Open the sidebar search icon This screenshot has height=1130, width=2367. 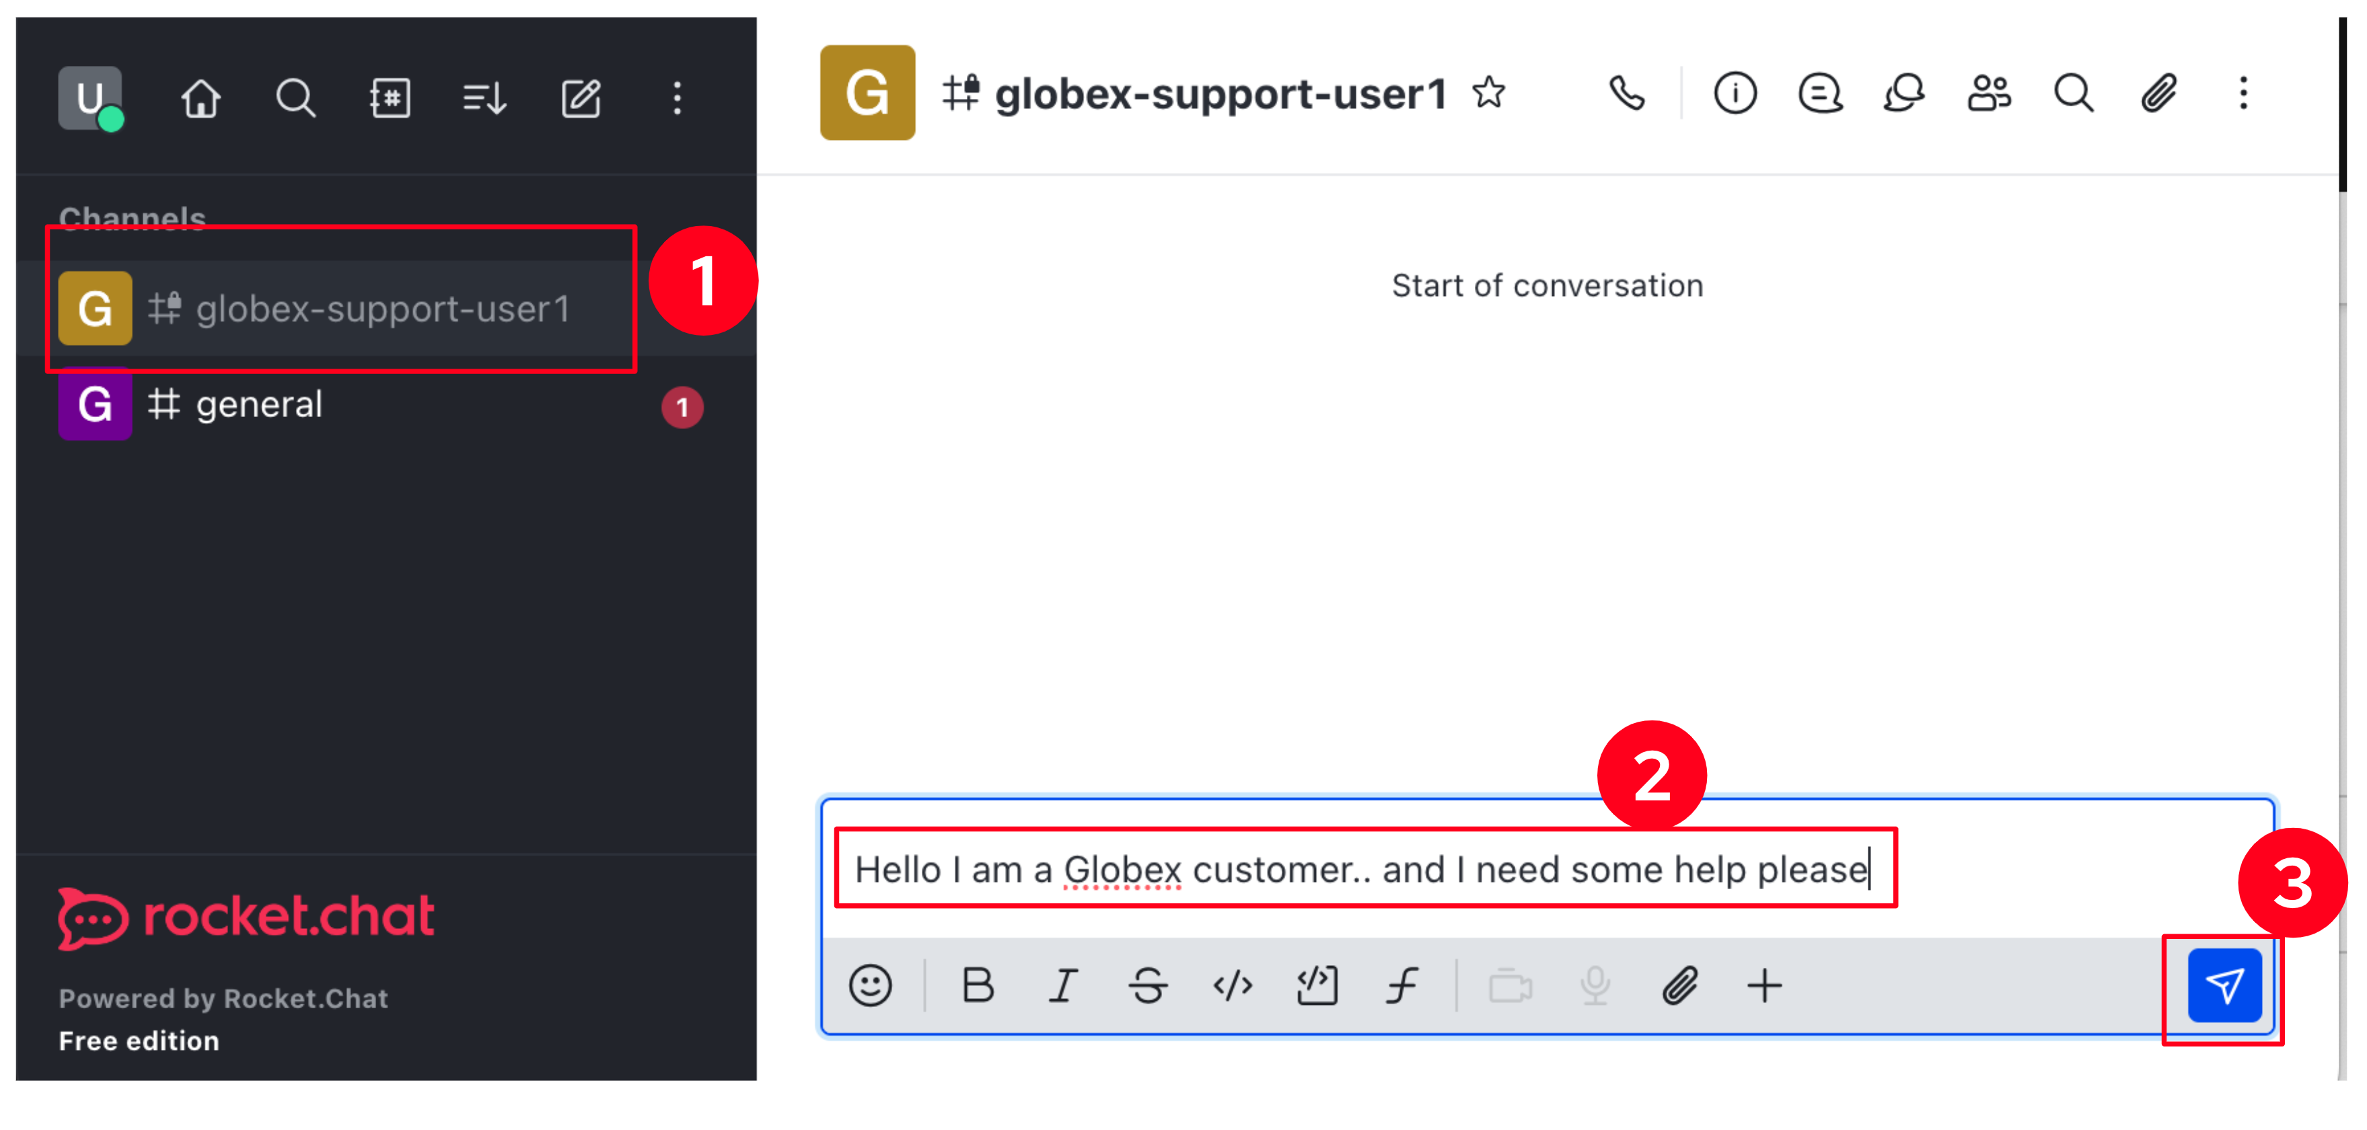[295, 98]
